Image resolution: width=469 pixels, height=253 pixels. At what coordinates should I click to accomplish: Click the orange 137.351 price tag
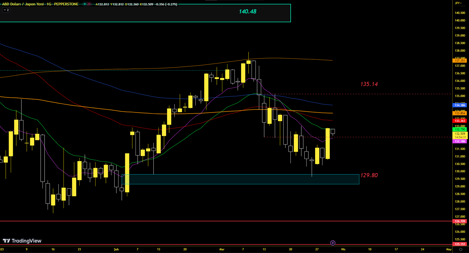460,61
